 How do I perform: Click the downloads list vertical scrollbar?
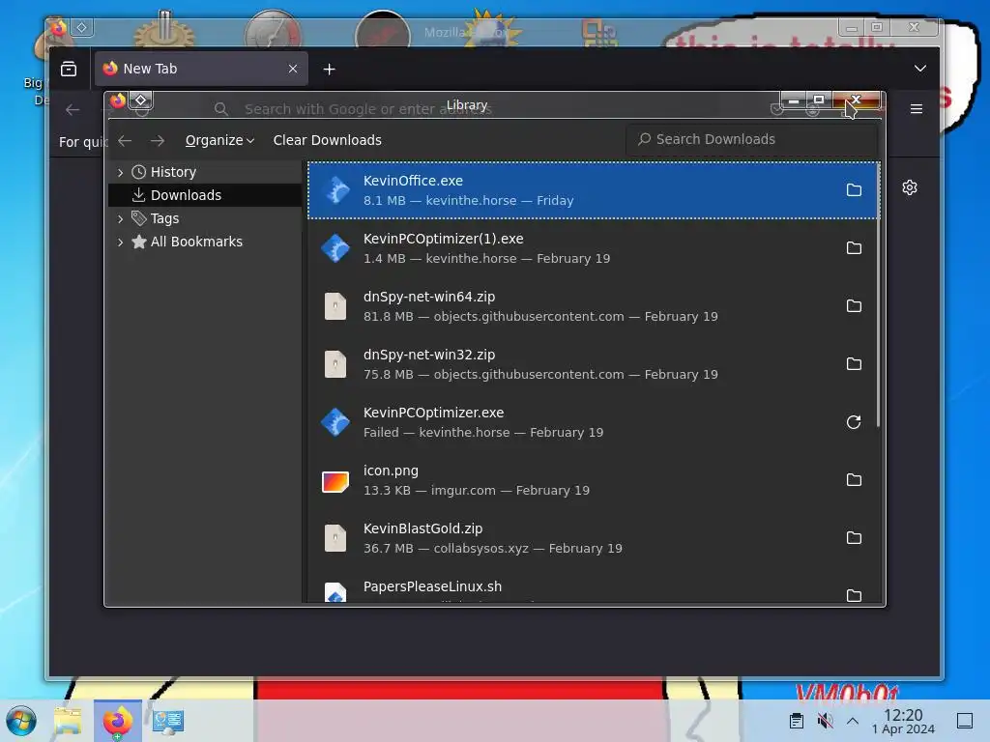[x=878, y=295]
